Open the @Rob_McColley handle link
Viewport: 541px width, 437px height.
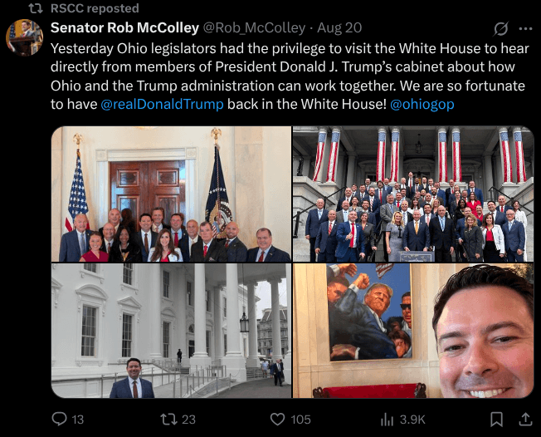click(254, 28)
